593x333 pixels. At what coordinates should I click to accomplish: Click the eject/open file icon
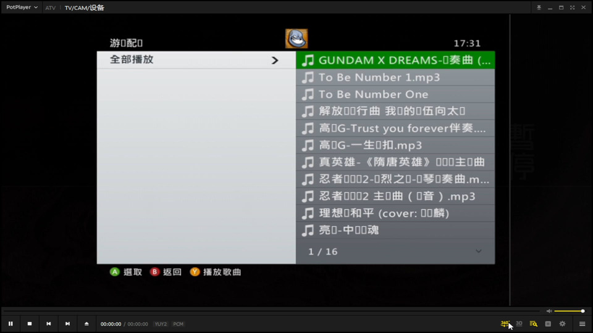tap(86, 324)
